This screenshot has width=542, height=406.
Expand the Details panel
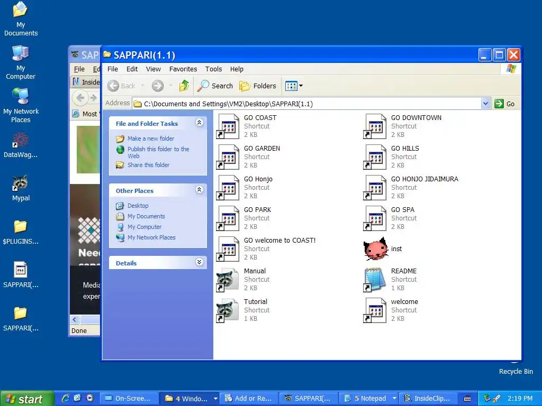[199, 262]
